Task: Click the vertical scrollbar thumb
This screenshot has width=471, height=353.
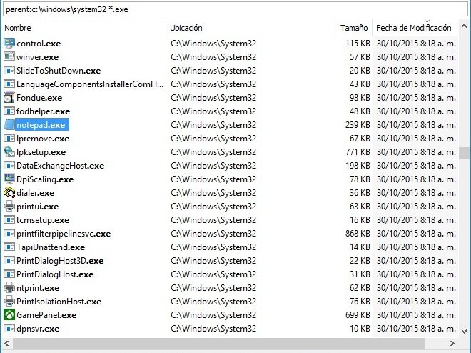Action: [x=464, y=153]
